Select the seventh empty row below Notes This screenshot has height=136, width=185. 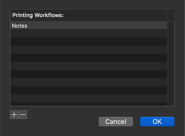pos(89,82)
